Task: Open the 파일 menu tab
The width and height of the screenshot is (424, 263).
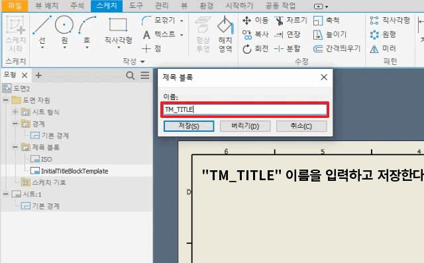Action: point(15,6)
